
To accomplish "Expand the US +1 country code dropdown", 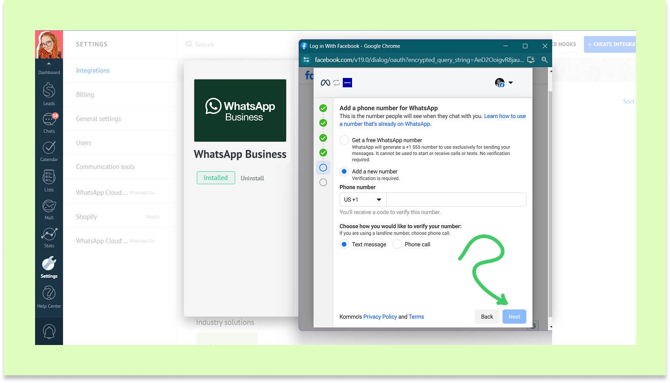I will pyautogui.click(x=363, y=200).
